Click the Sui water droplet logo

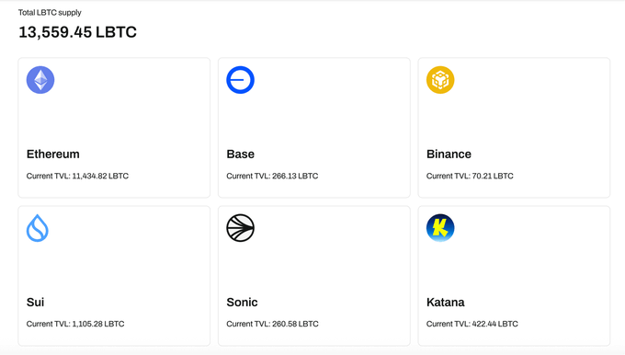tap(38, 228)
